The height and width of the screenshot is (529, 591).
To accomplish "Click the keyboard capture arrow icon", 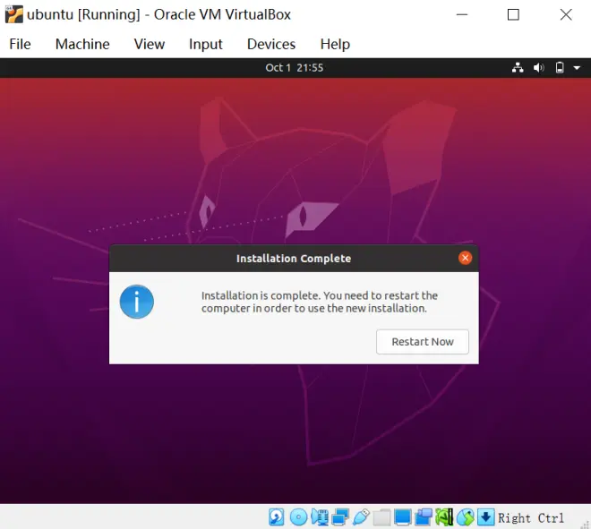I will point(486,517).
